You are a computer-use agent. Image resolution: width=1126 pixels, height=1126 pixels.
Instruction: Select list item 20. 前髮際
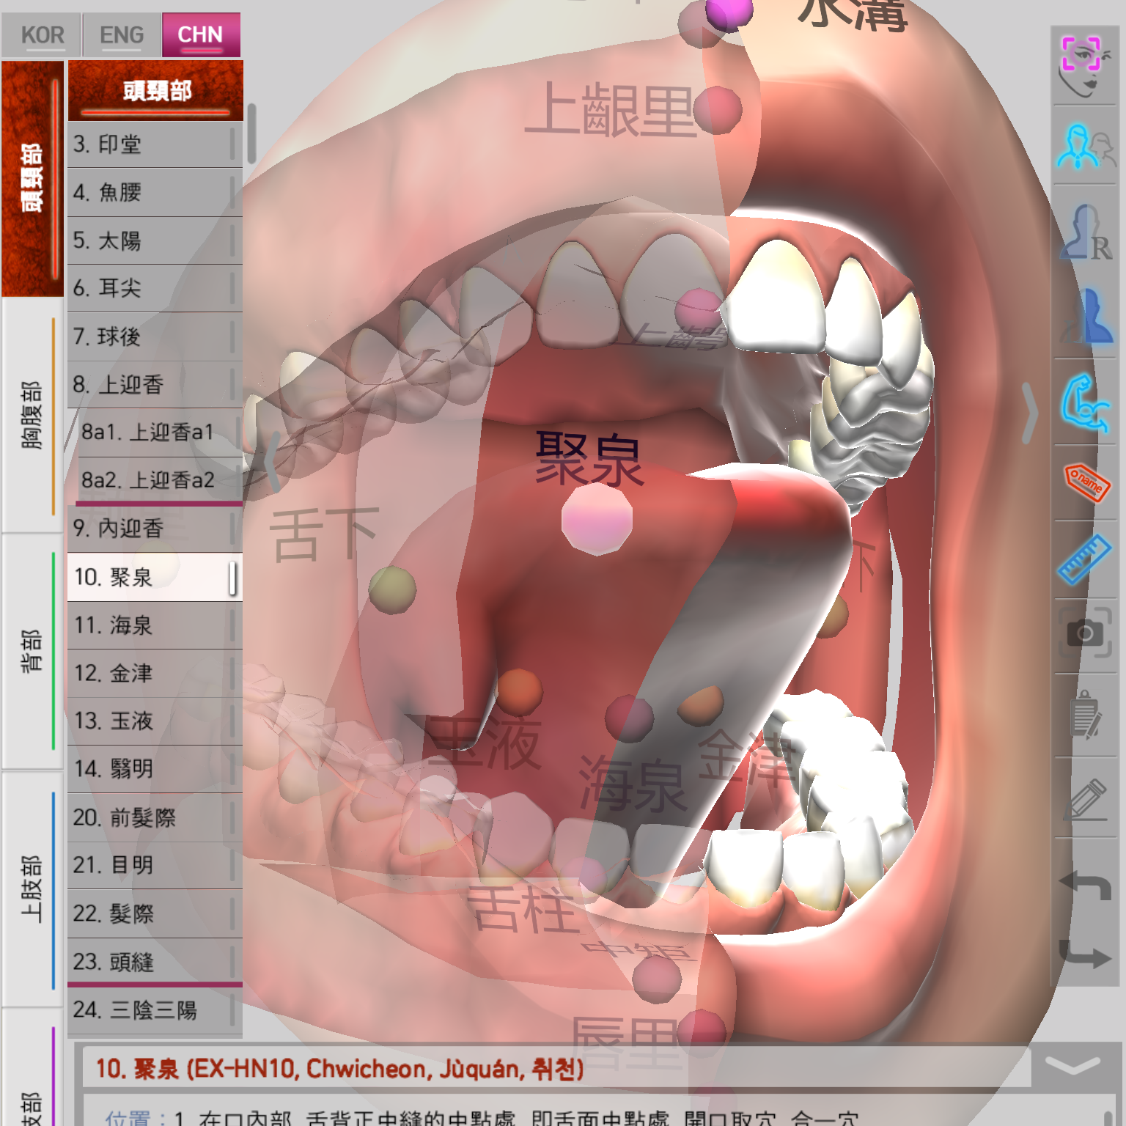click(155, 817)
